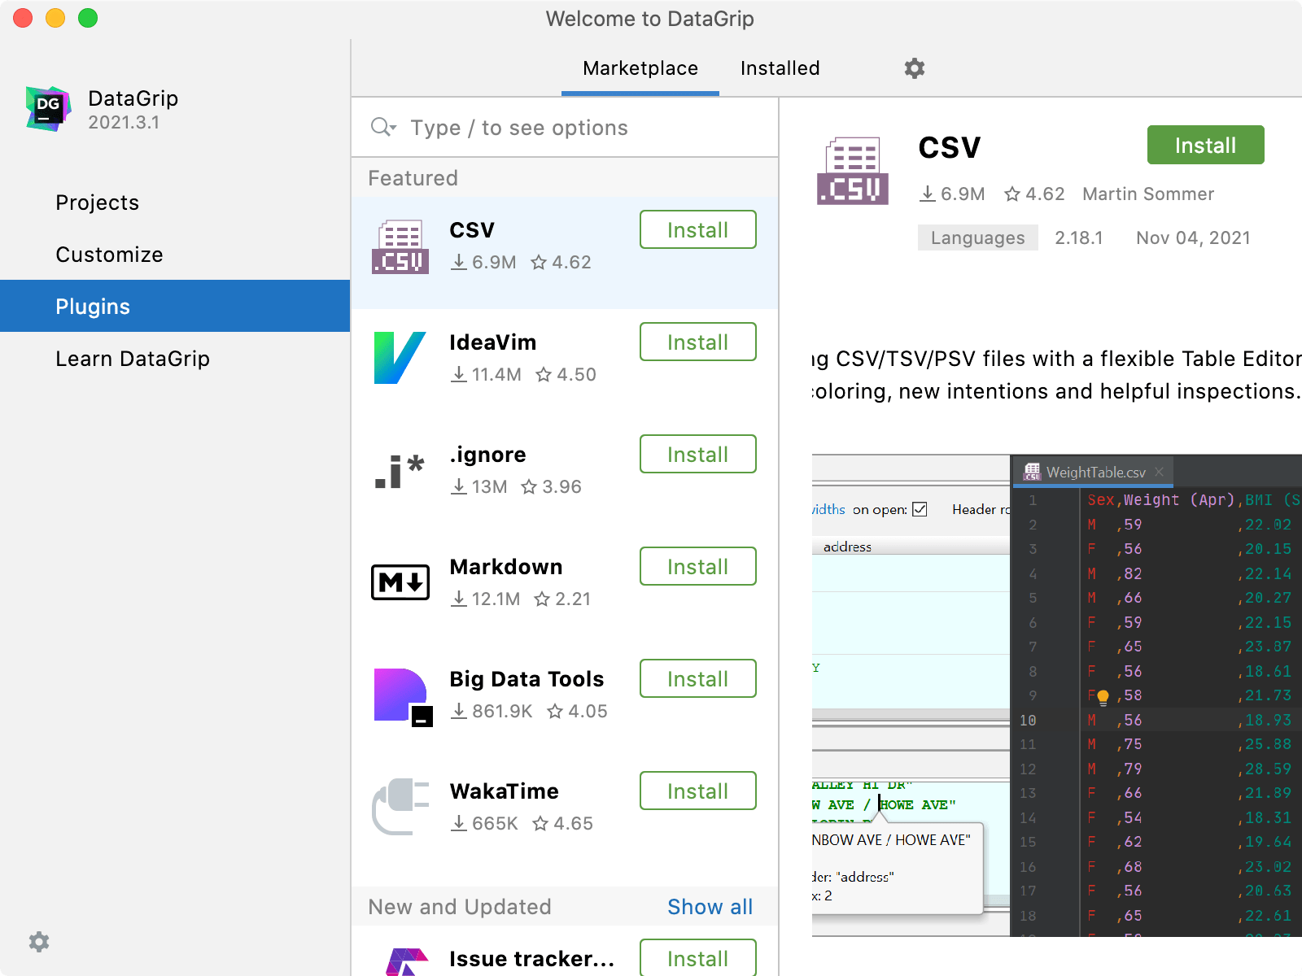The height and width of the screenshot is (976, 1302).
Task: Open Learn DataGrip in the sidebar
Action: pyautogui.click(x=175, y=359)
